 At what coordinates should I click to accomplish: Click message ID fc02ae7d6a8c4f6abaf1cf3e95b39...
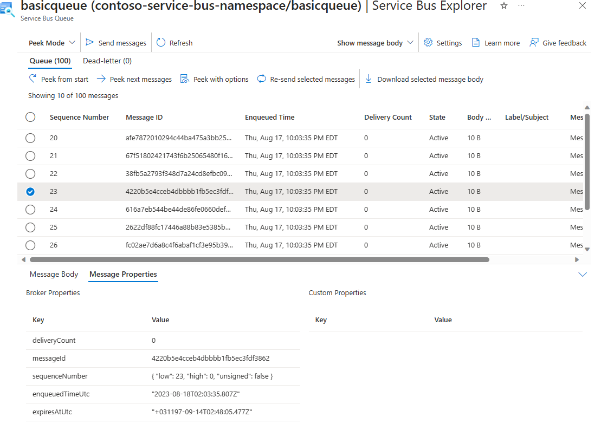pyautogui.click(x=179, y=245)
